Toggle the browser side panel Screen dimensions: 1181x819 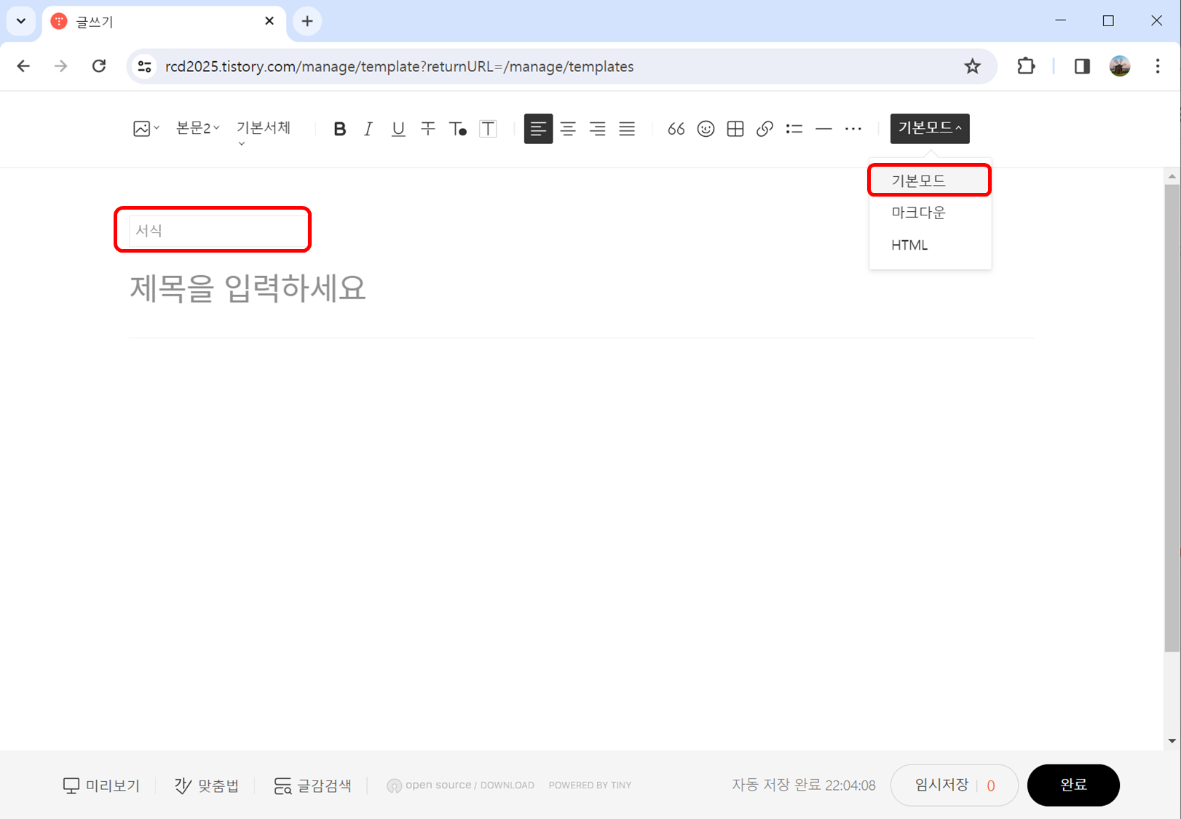1082,66
